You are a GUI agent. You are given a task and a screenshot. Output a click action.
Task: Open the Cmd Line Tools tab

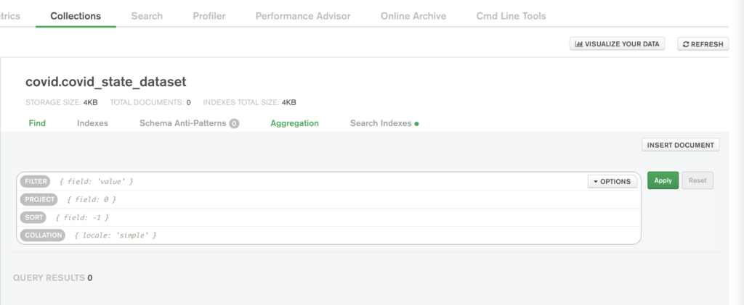point(511,16)
